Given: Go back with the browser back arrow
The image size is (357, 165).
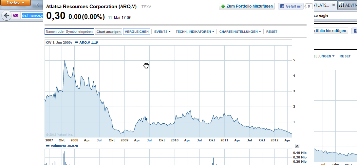Looking at the screenshot, I should (x=7, y=15).
